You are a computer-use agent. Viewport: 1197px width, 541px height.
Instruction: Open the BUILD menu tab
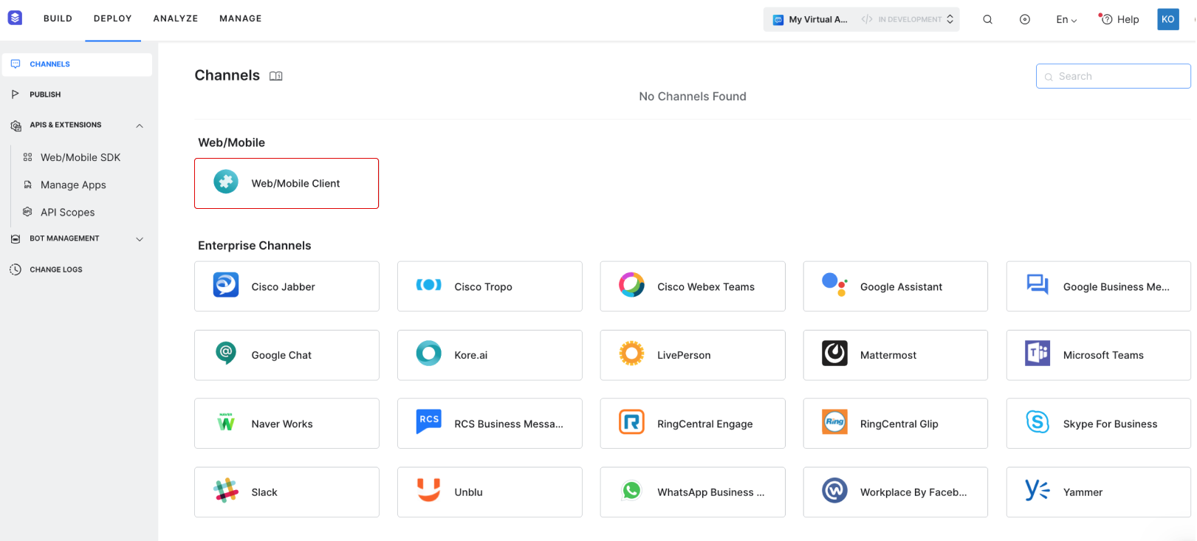point(58,18)
